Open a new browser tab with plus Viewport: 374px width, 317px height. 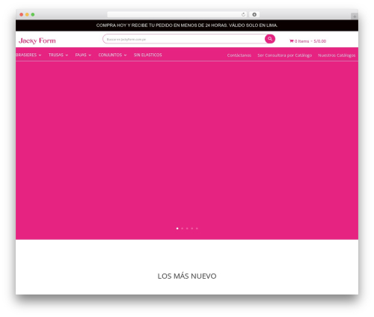pos(355,16)
